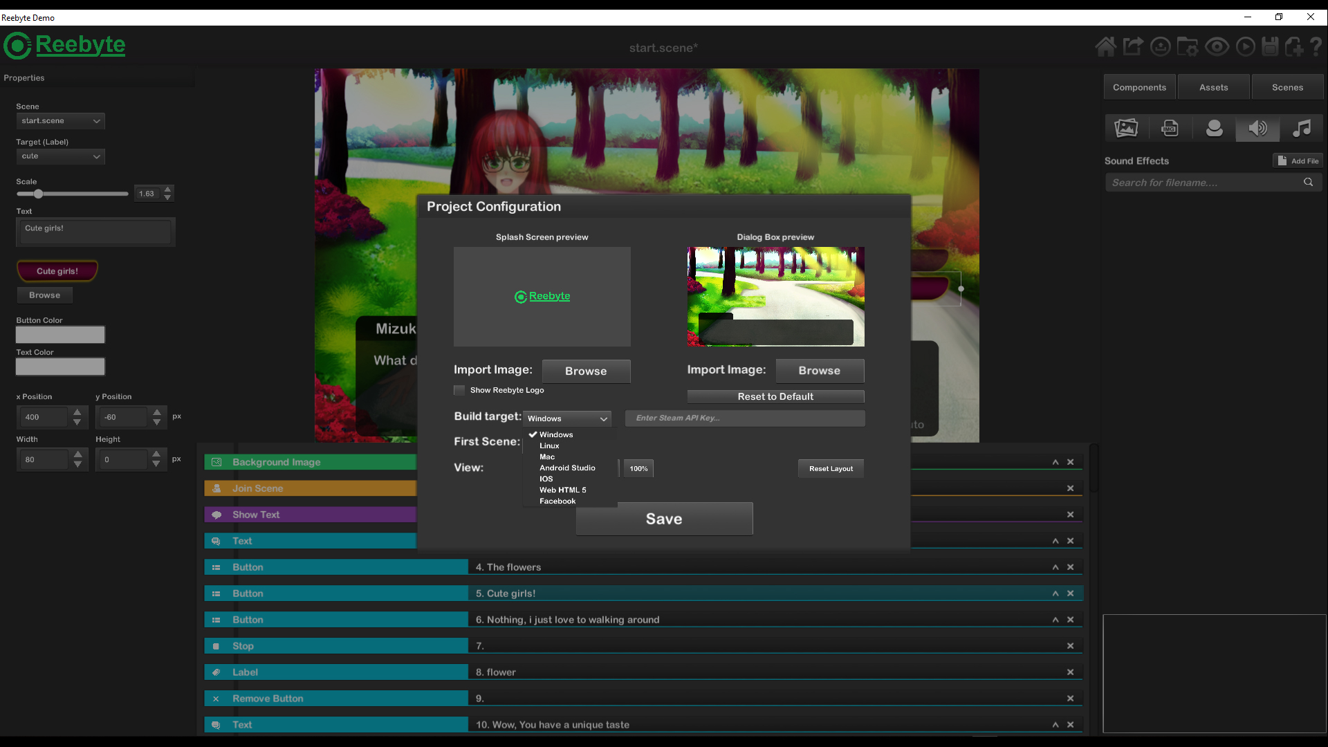The image size is (1328, 747).
Task: Save the project with the floppy disk icon
Action: [1270, 46]
